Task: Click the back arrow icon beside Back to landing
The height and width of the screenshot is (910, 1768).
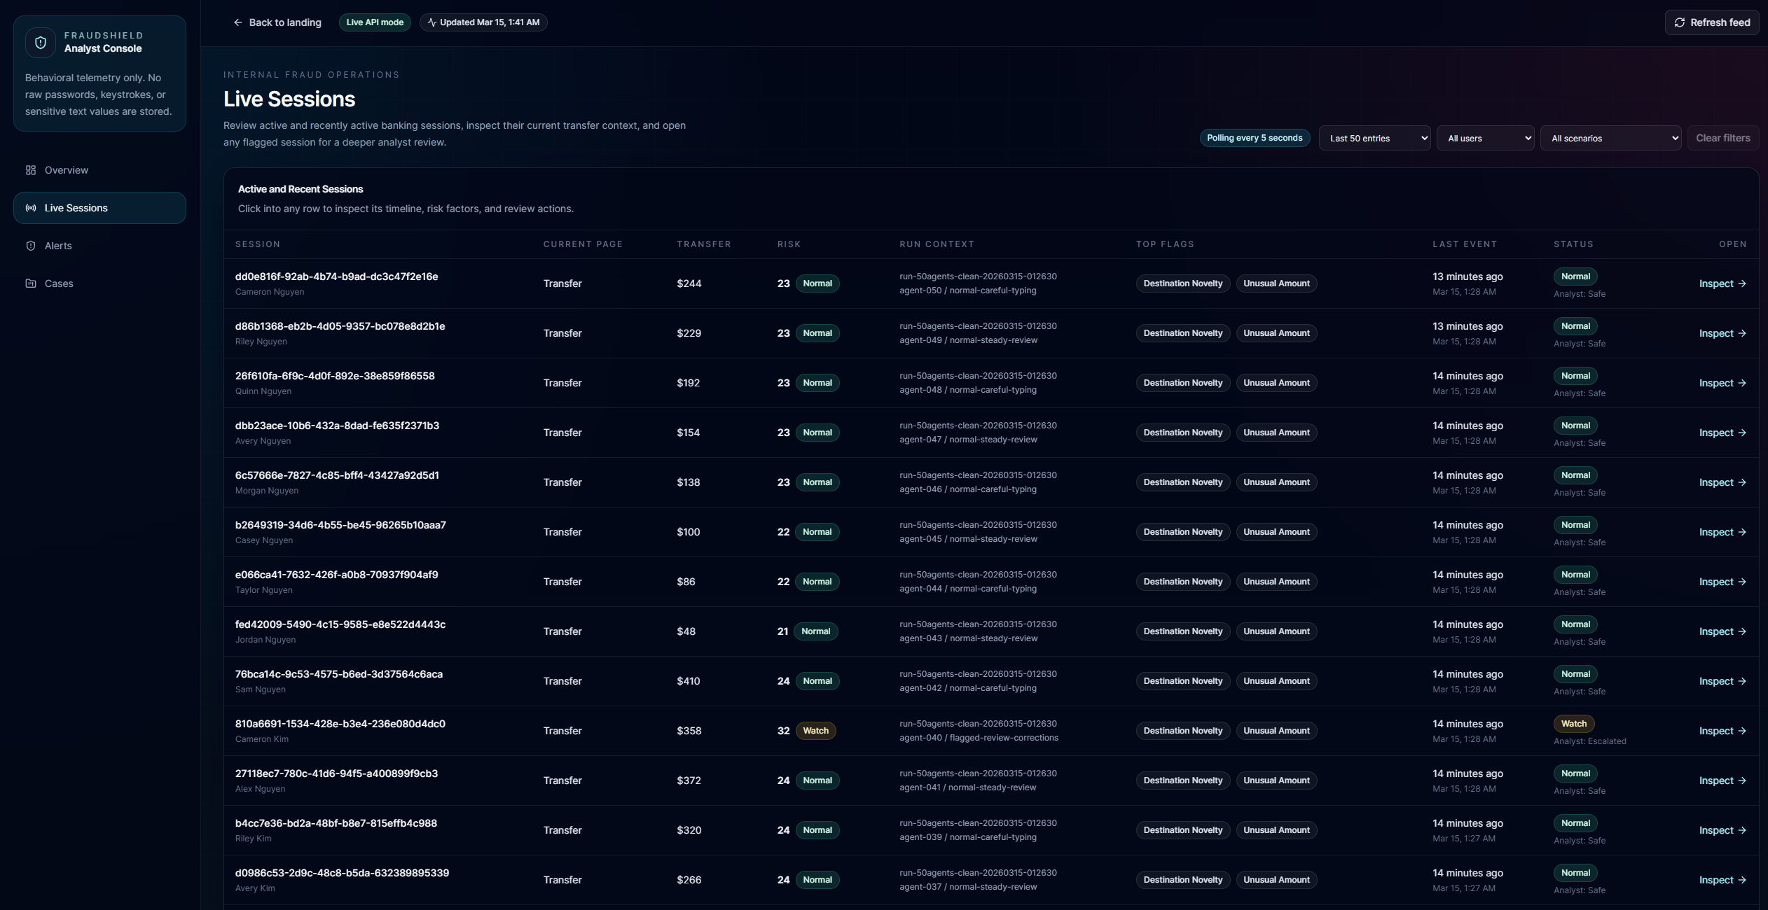Action: tap(238, 22)
